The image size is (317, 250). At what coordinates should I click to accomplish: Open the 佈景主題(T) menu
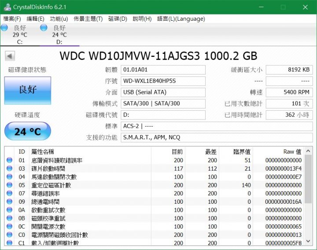coord(88,19)
